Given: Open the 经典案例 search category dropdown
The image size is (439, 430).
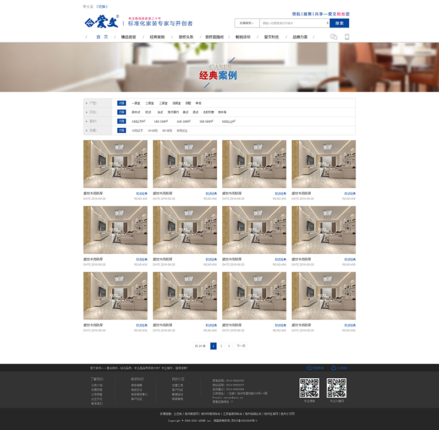Looking at the screenshot, I should click(246, 23).
